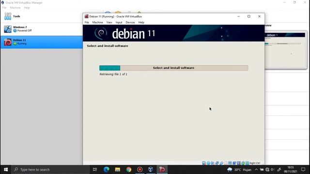Screen dimensions: 310x174
Task: Open Help menu in VirtualBox Manager
Action: click(x=27, y=8)
